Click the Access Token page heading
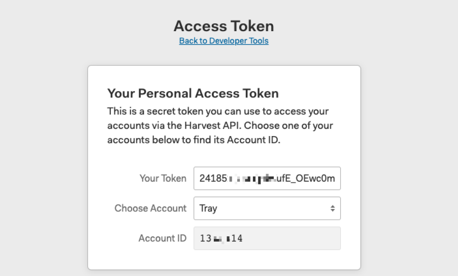Screen dimensions: 458x276 tap(224, 26)
